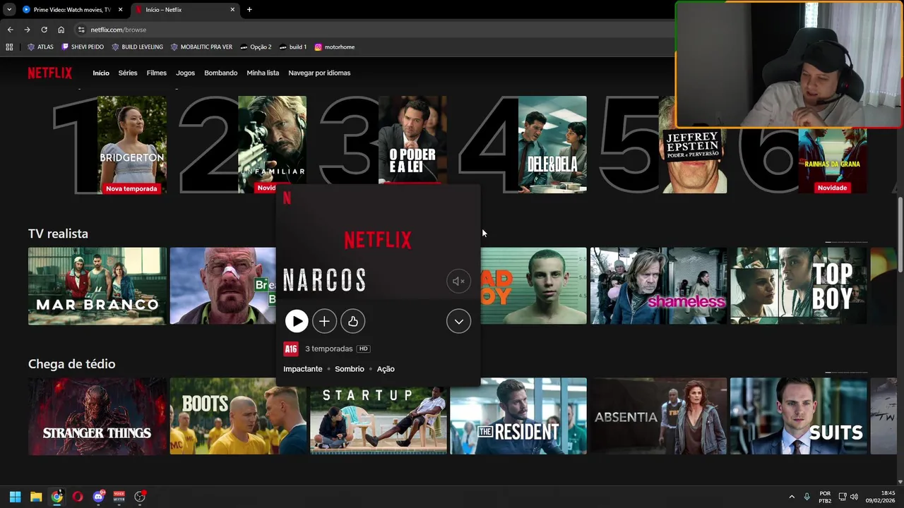Open the MOBALITIC PRA VER bookmark
Viewport: 904px width, 508px height.
(x=201, y=47)
